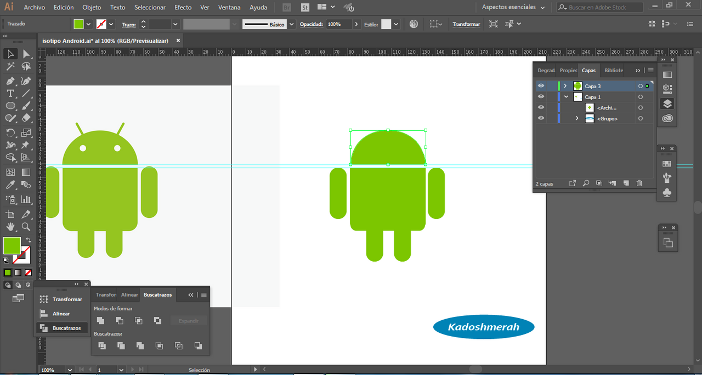702x375 pixels.
Task: Open the Objeto menu
Action: click(92, 7)
